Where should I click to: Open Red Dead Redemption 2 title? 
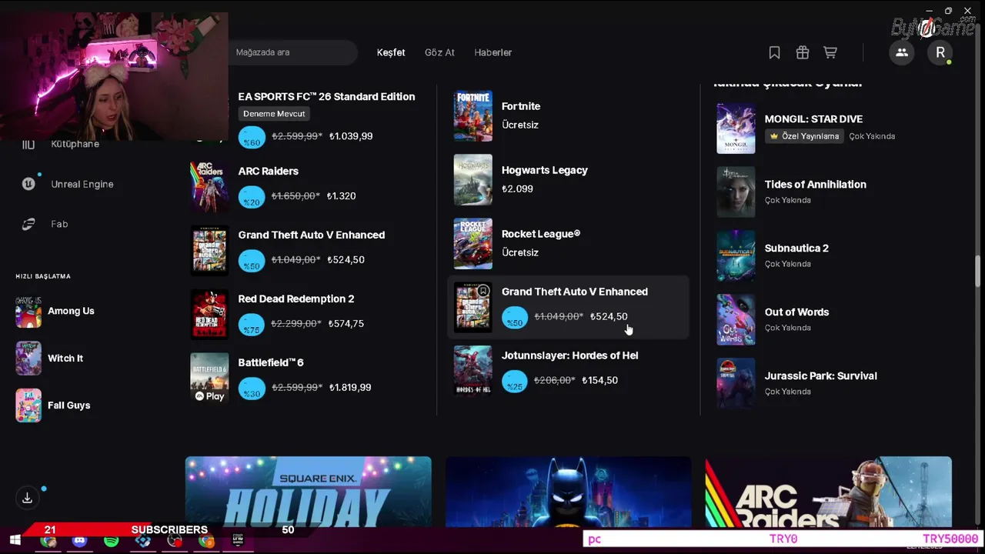[296, 299]
